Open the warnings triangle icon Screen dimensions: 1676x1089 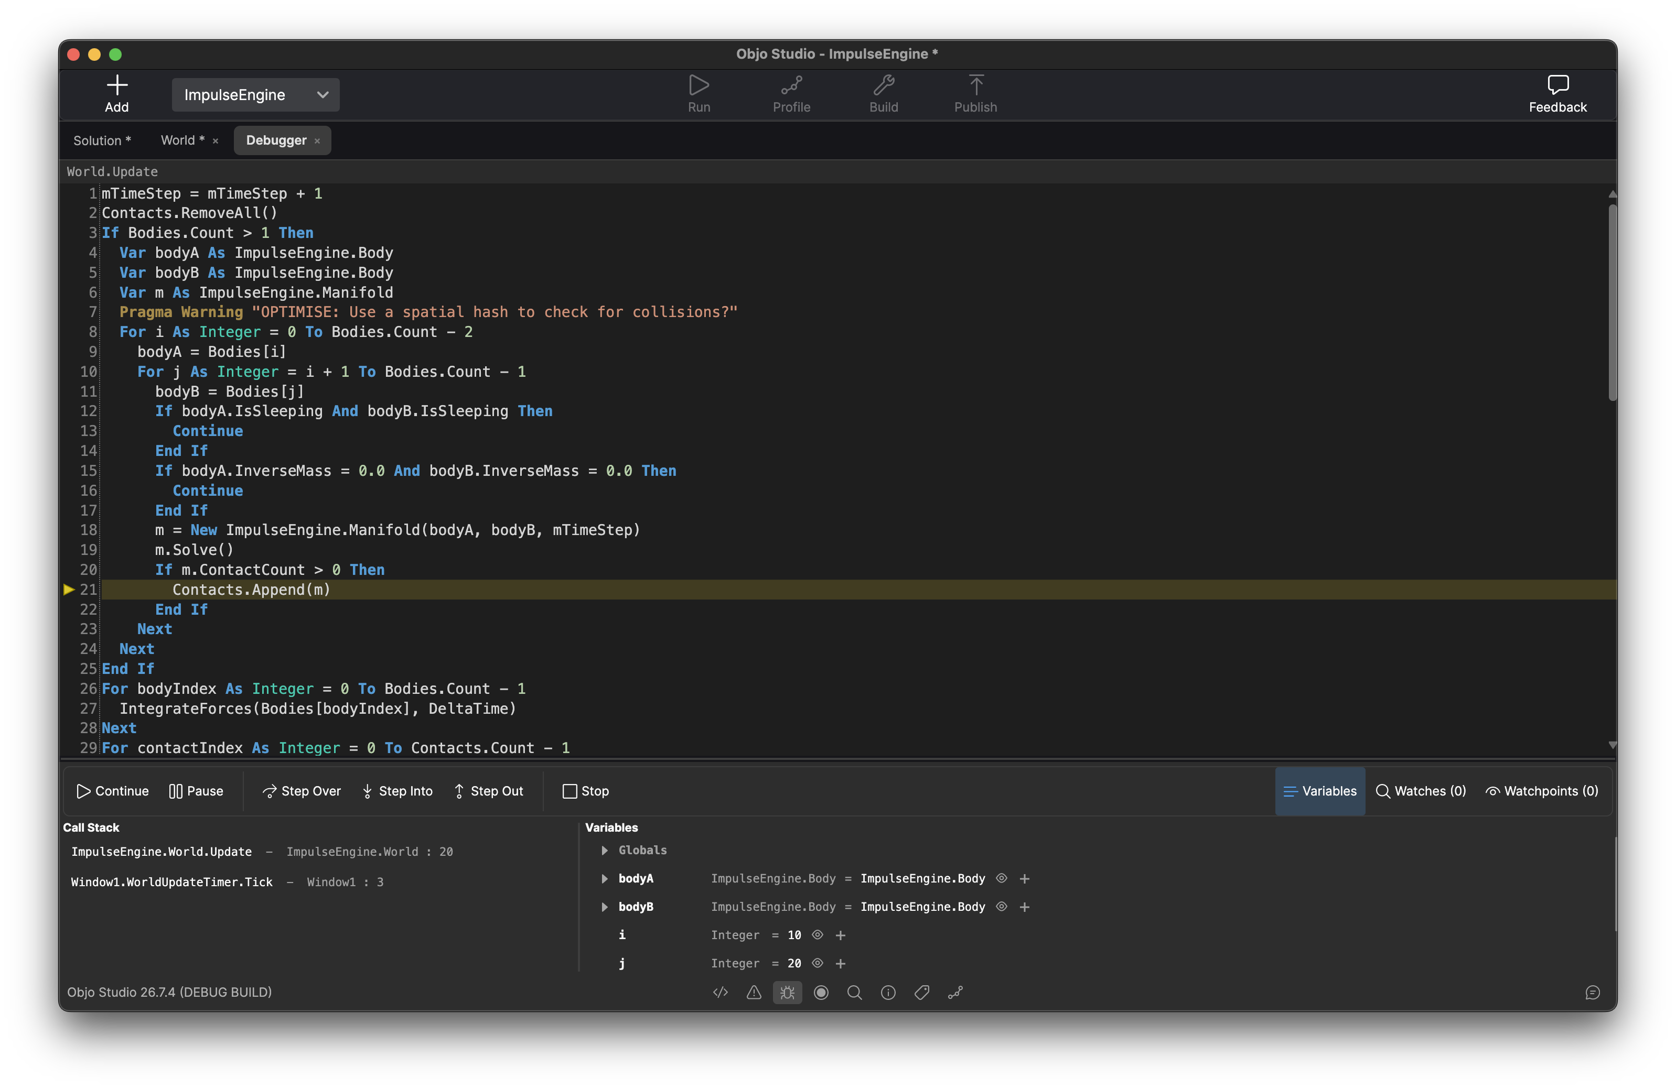pyautogui.click(x=754, y=992)
